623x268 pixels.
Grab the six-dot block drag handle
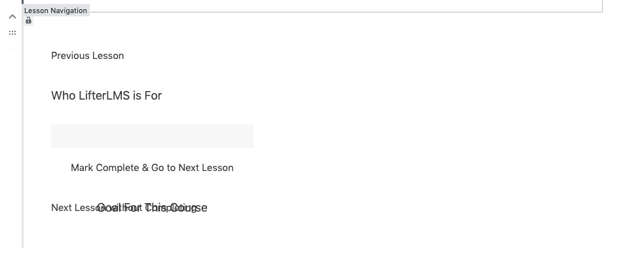pos(12,33)
